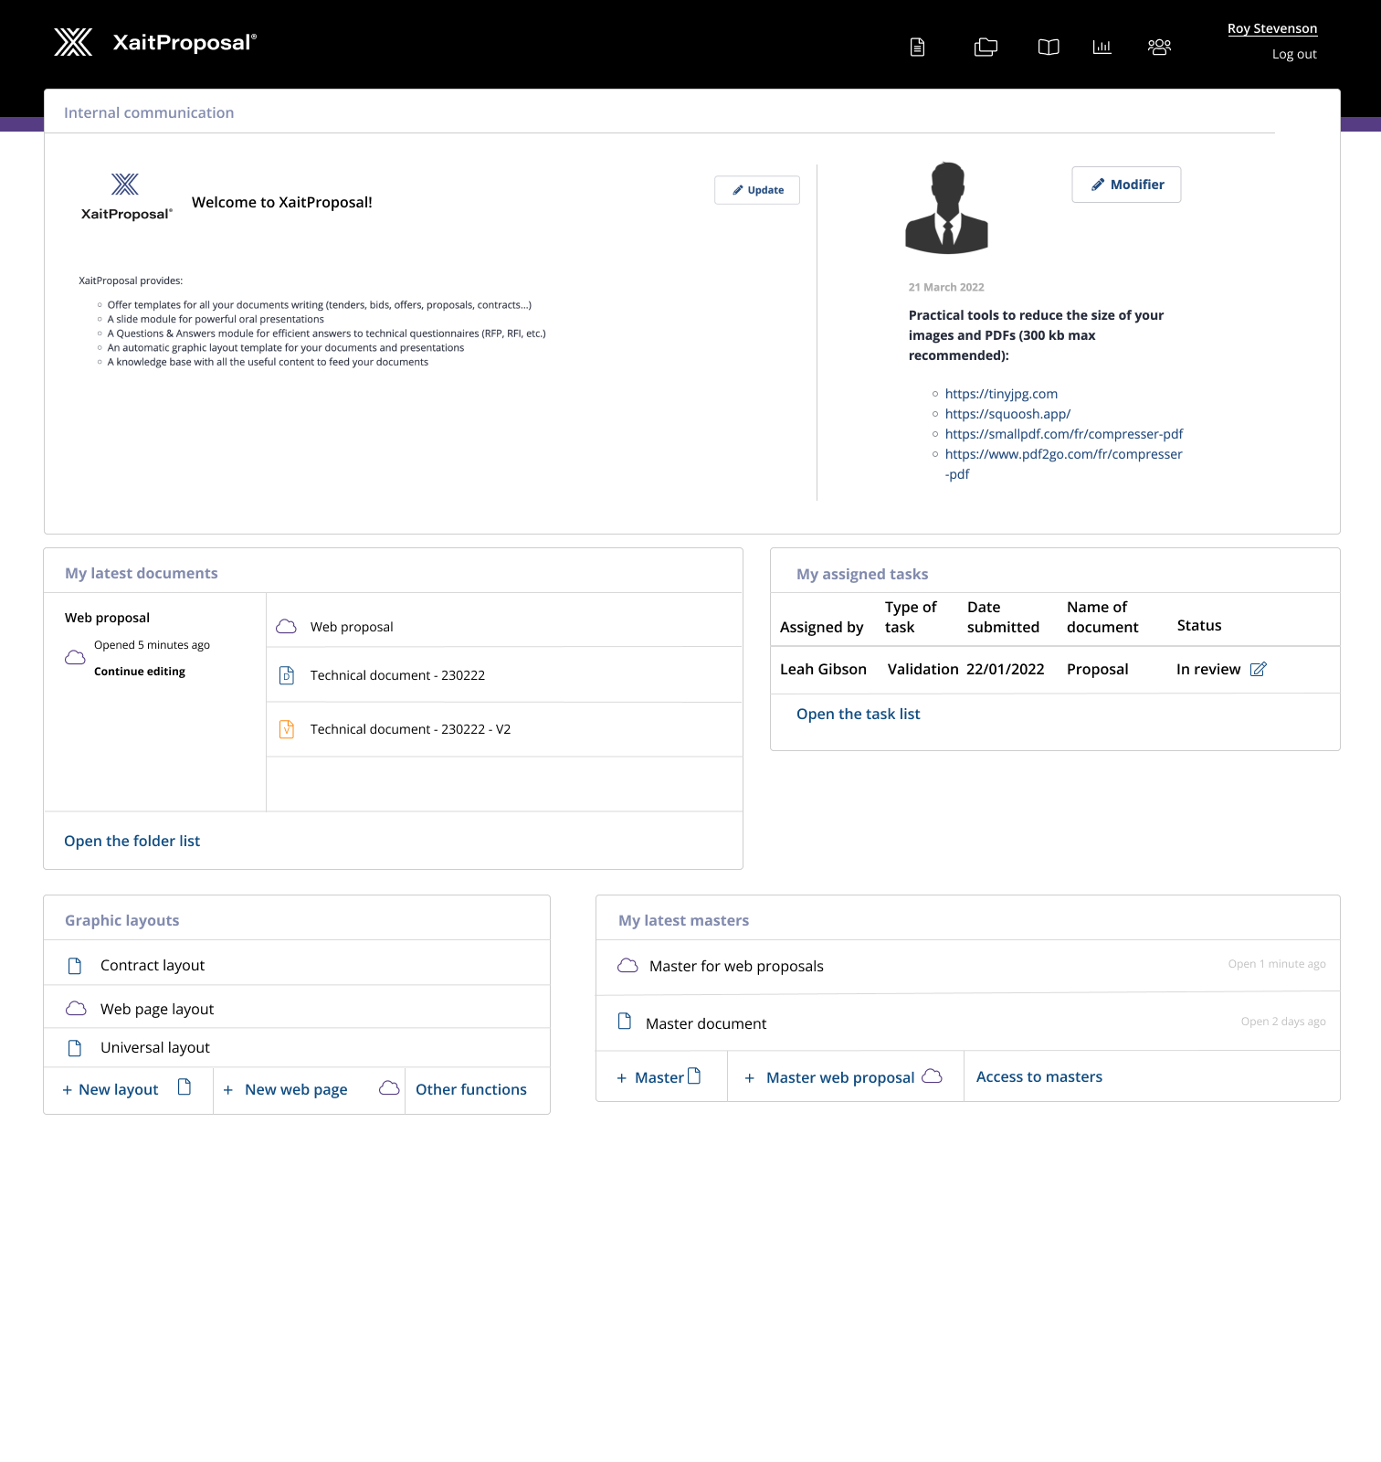This screenshot has height=1462, width=1381.
Task: Click the Opened 5 minutes ago text
Action: coord(152,645)
